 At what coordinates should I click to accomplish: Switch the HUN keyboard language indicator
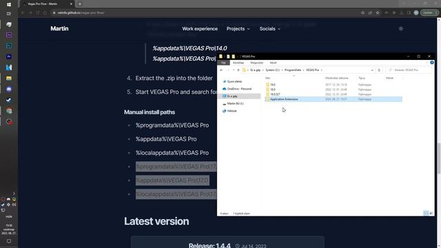(x=9, y=217)
